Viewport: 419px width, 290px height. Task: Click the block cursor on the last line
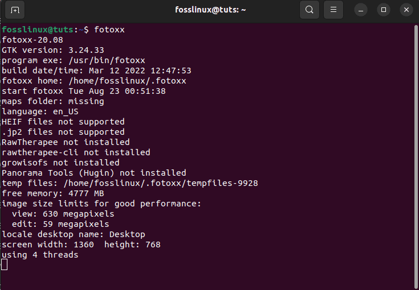[5, 264]
